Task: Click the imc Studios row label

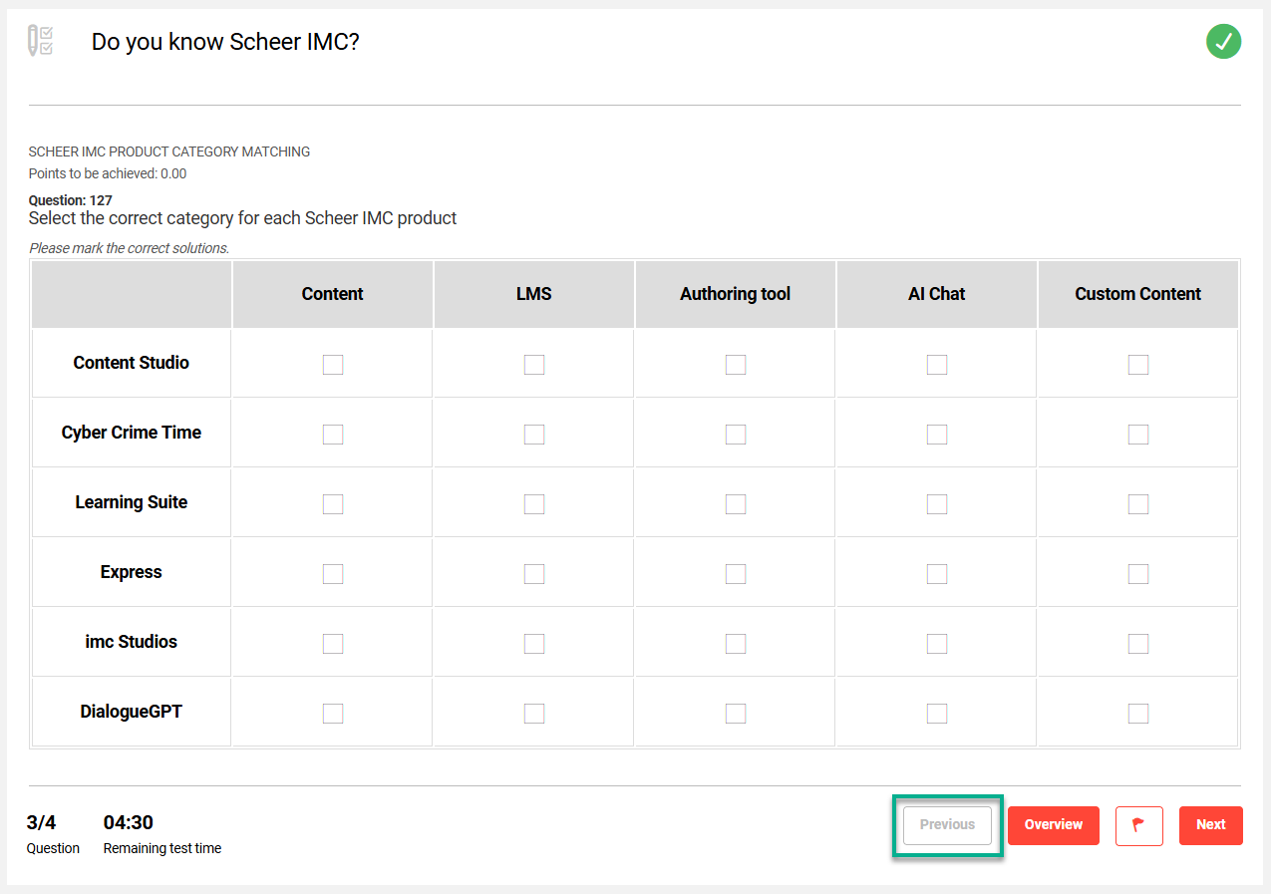Action: pos(132,642)
